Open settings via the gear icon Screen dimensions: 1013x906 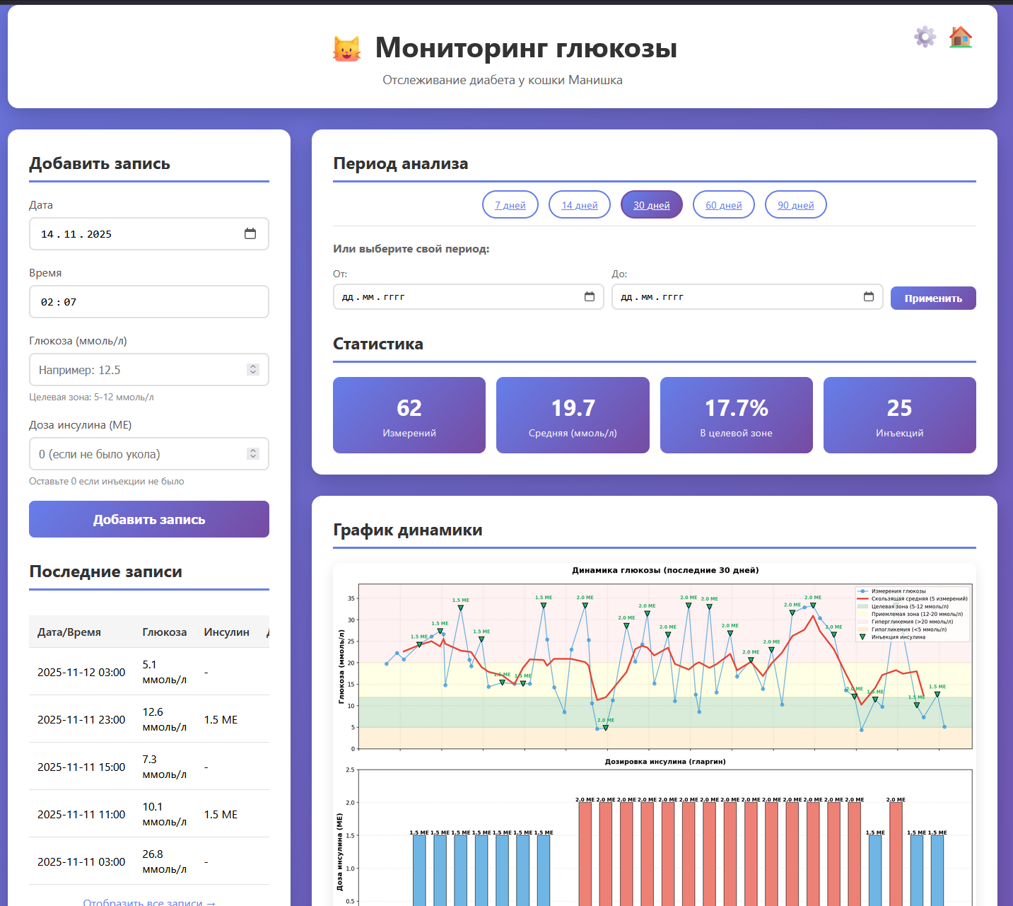925,37
